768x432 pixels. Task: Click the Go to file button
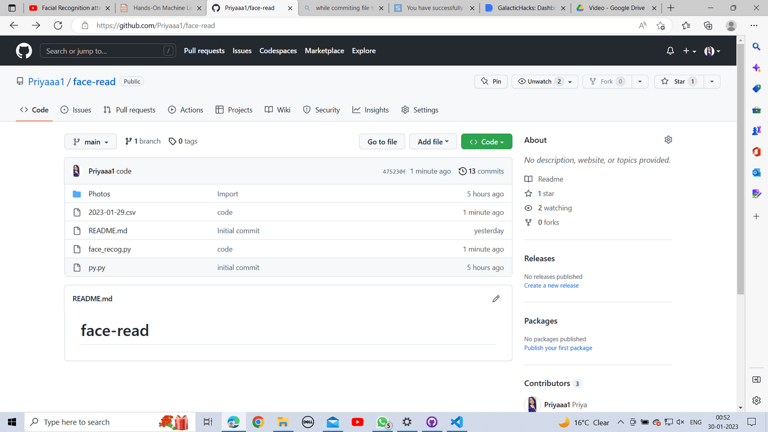pyautogui.click(x=382, y=142)
